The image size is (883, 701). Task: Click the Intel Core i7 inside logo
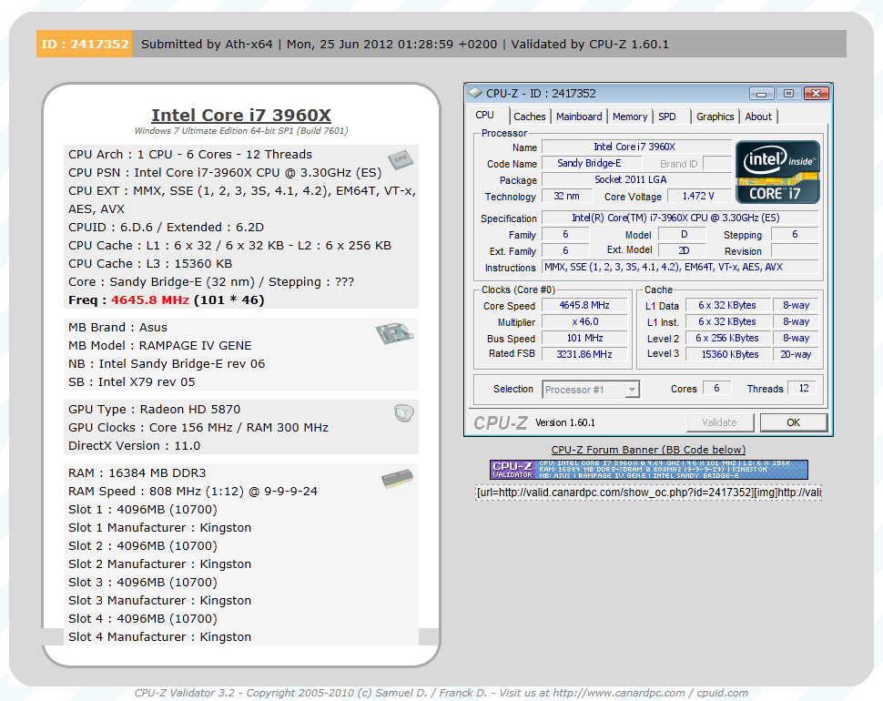pos(777,172)
